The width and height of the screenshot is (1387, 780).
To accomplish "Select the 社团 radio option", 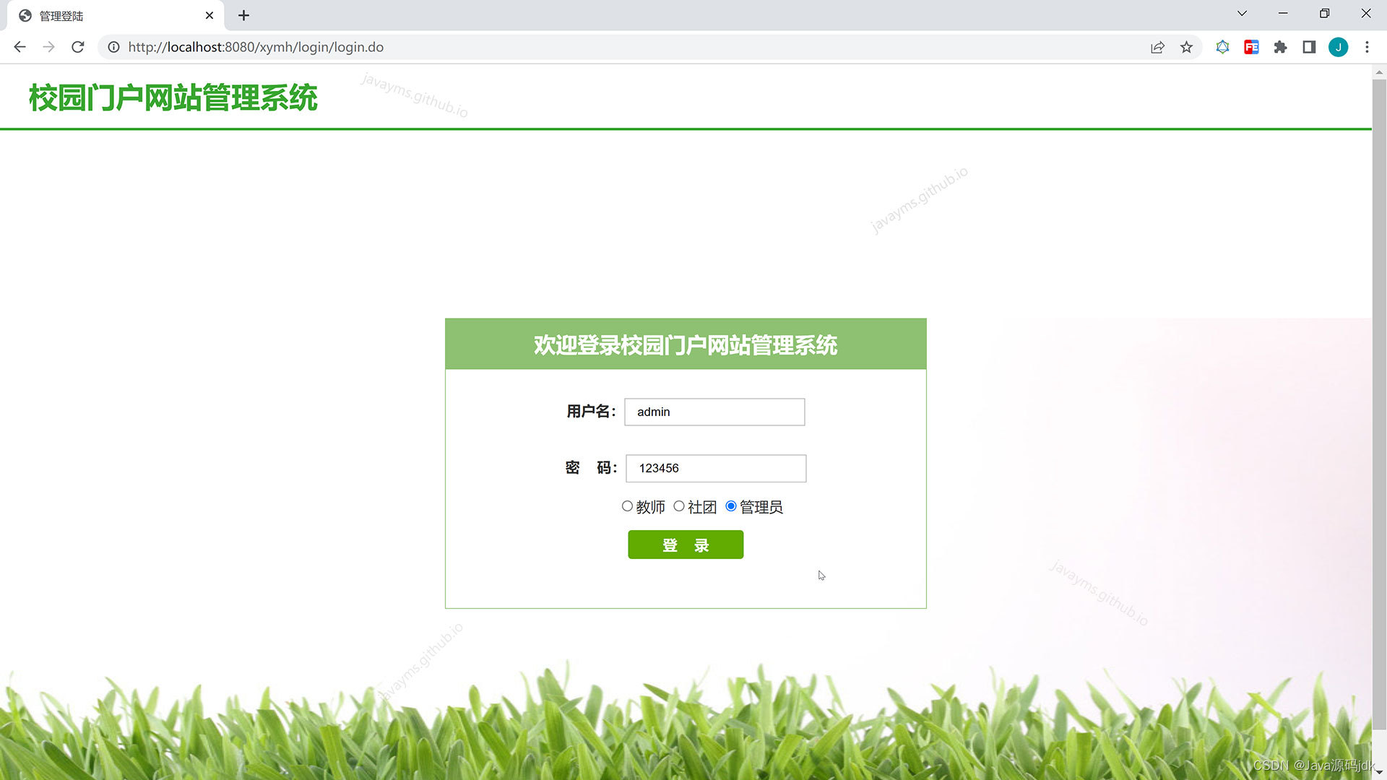I will click(679, 506).
